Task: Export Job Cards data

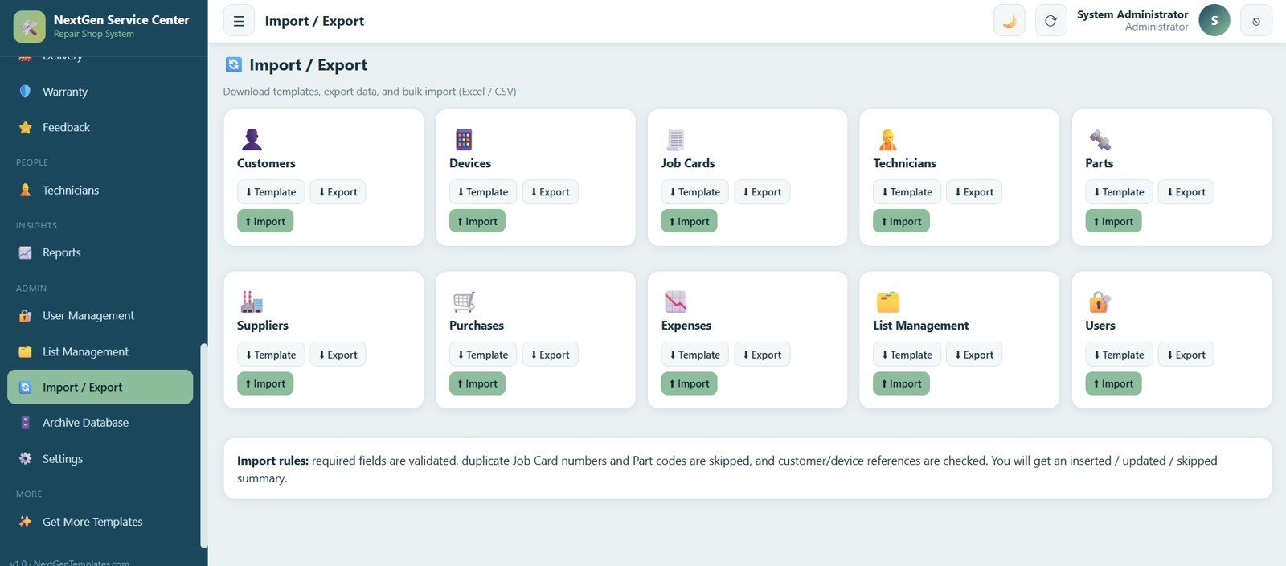Action: 762,192
